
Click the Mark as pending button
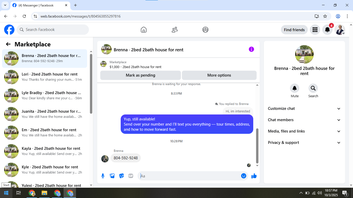point(141,75)
